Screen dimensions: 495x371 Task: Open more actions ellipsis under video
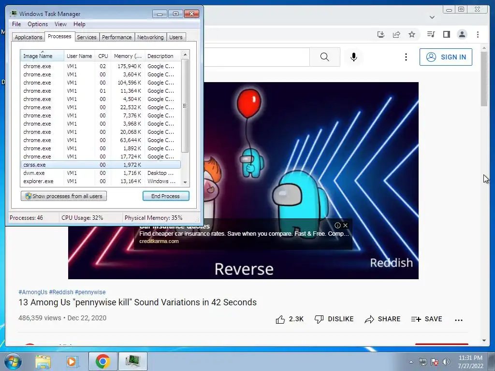tap(458, 320)
